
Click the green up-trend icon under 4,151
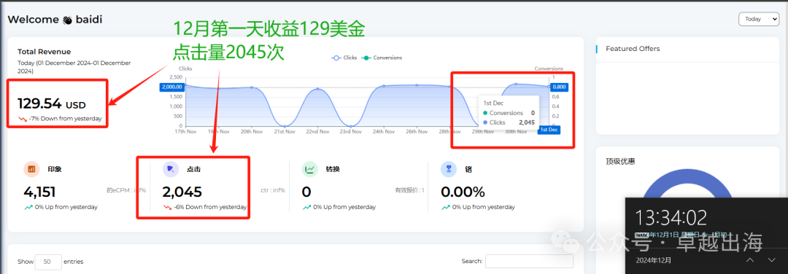[28, 207]
